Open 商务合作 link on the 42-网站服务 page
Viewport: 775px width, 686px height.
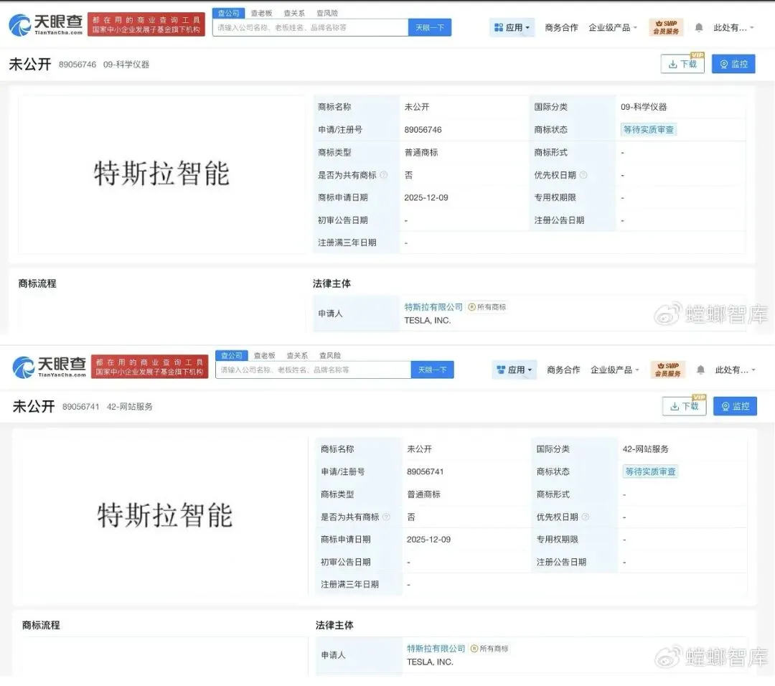[563, 370]
